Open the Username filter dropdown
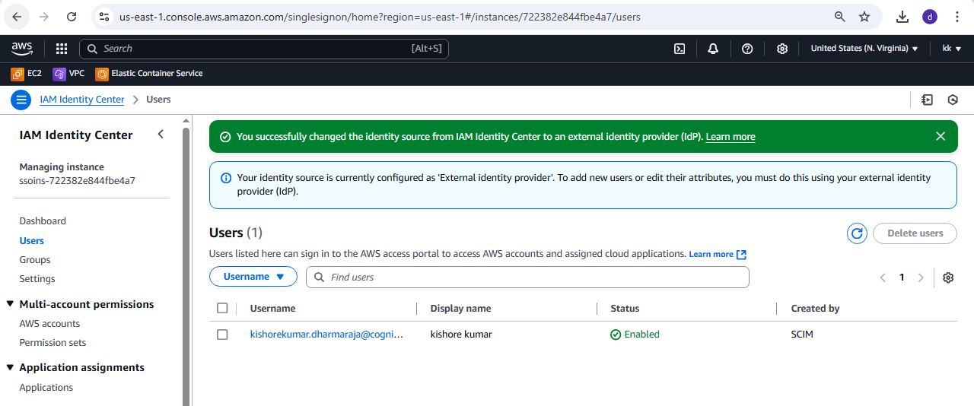 point(253,277)
